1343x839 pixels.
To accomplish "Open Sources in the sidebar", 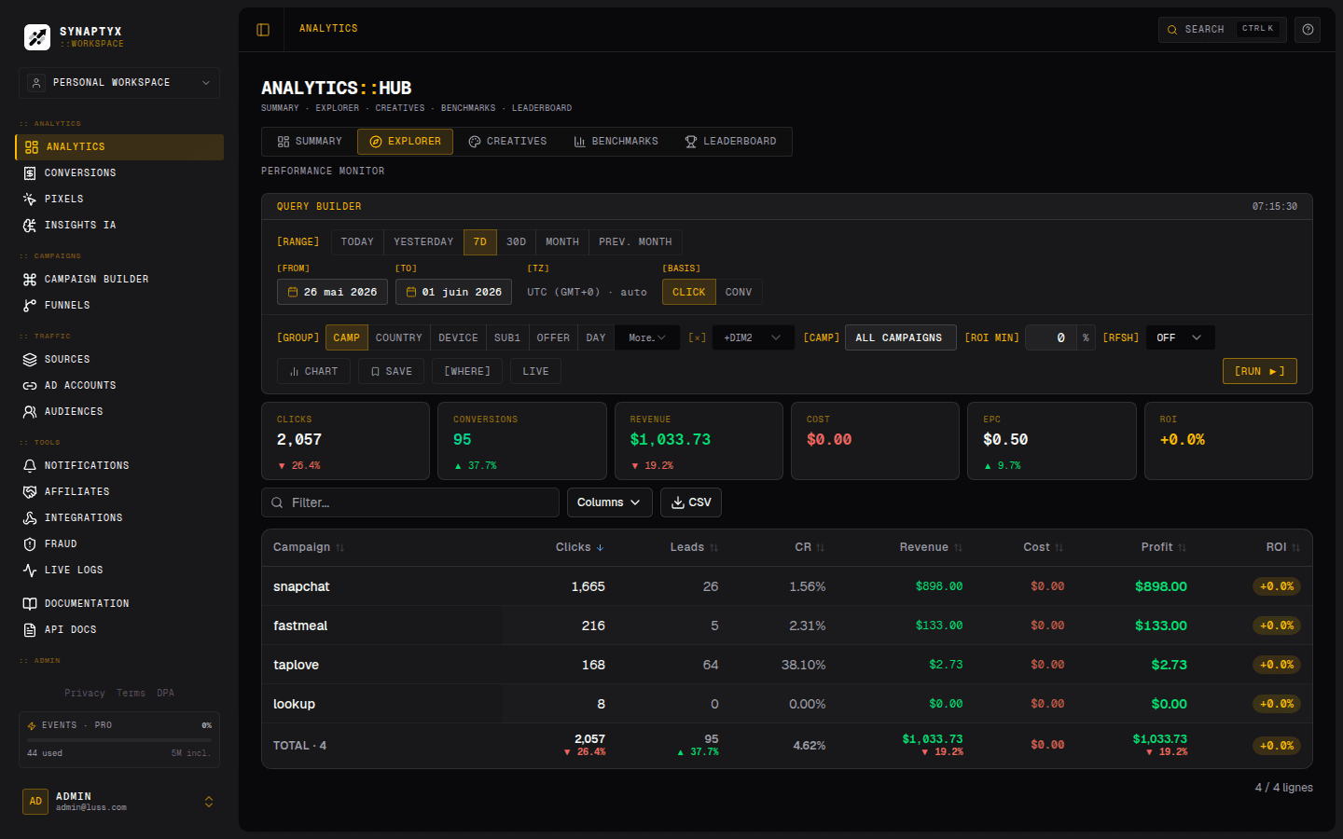I will coord(119,360).
